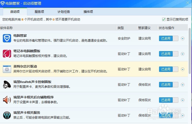This screenshot has width=192, height=124.
Task: Click the 电脑管家 blue shield row icon
Action: 7,38
